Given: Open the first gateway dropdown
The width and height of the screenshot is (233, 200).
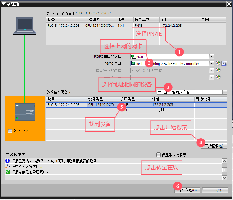Looking at the screenshot, I should [x=212, y=77].
